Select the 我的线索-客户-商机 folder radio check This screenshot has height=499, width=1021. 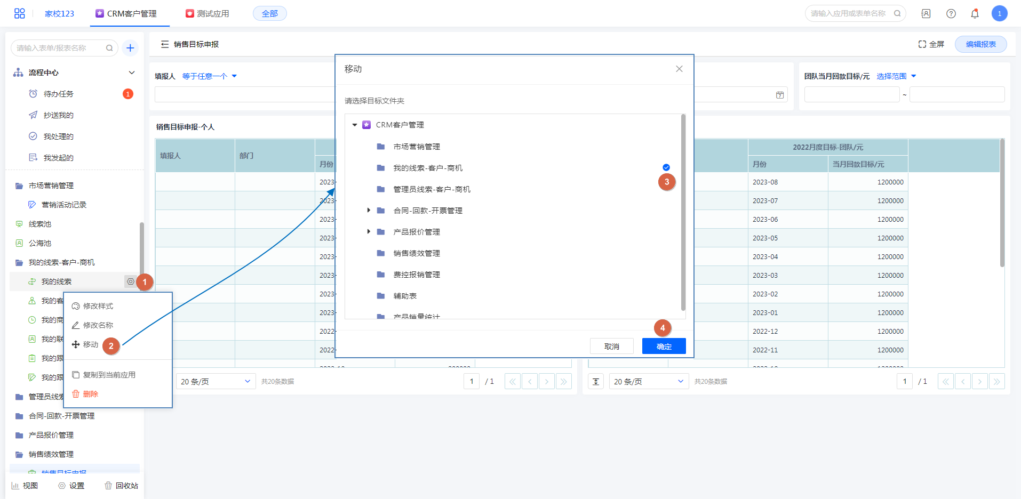(x=666, y=167)
